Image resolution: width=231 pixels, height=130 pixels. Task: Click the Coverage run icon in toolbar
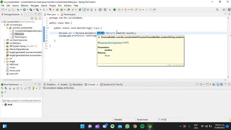coord(31,10)
